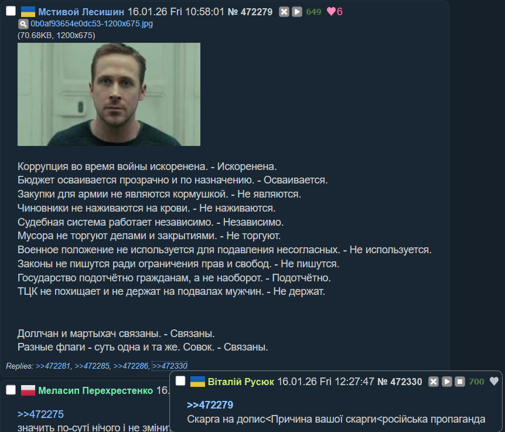
Task: Expand the attached photo thumbnail
Action: point(109,94)
